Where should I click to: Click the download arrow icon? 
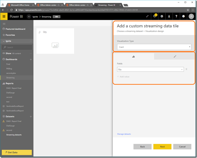pyautogui.click(x=169, y=16)
